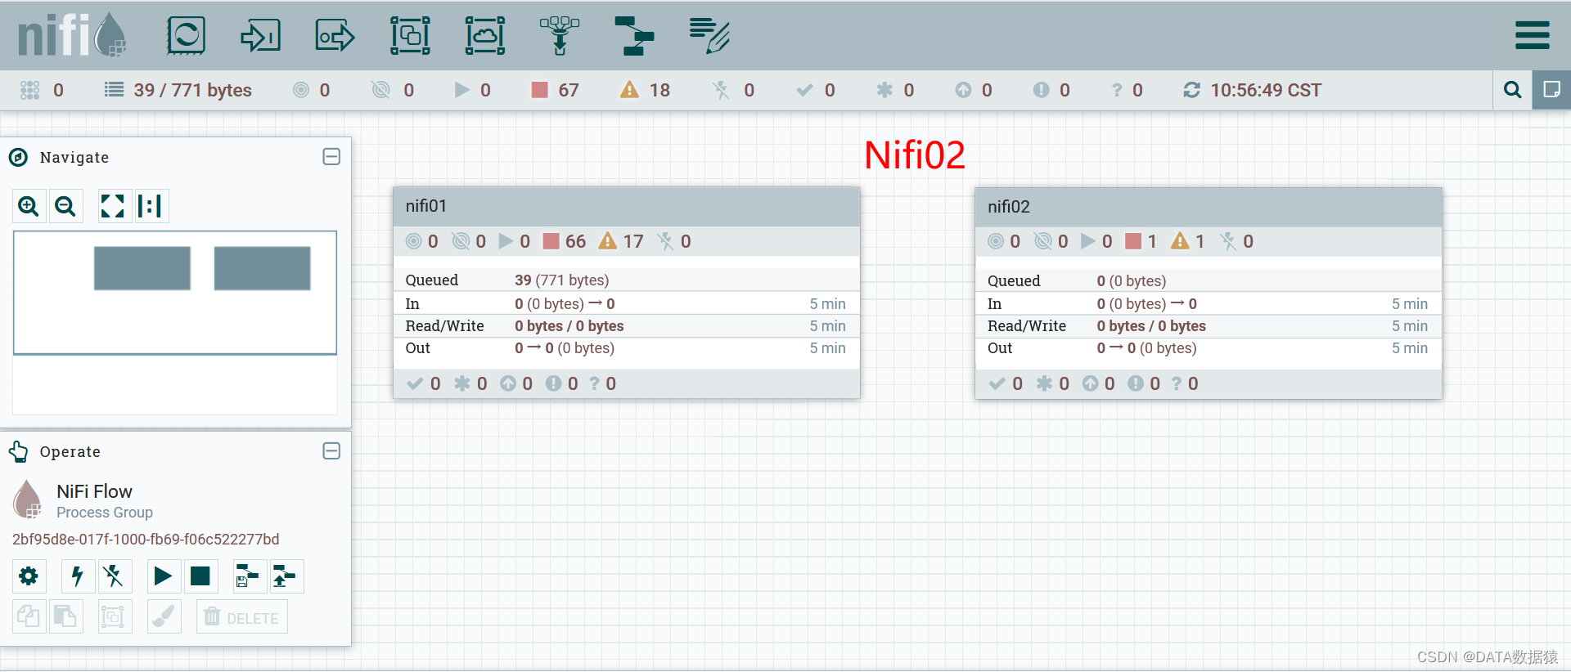
Task: Open the global hamburger menu
Action: tap(1532, 35)
